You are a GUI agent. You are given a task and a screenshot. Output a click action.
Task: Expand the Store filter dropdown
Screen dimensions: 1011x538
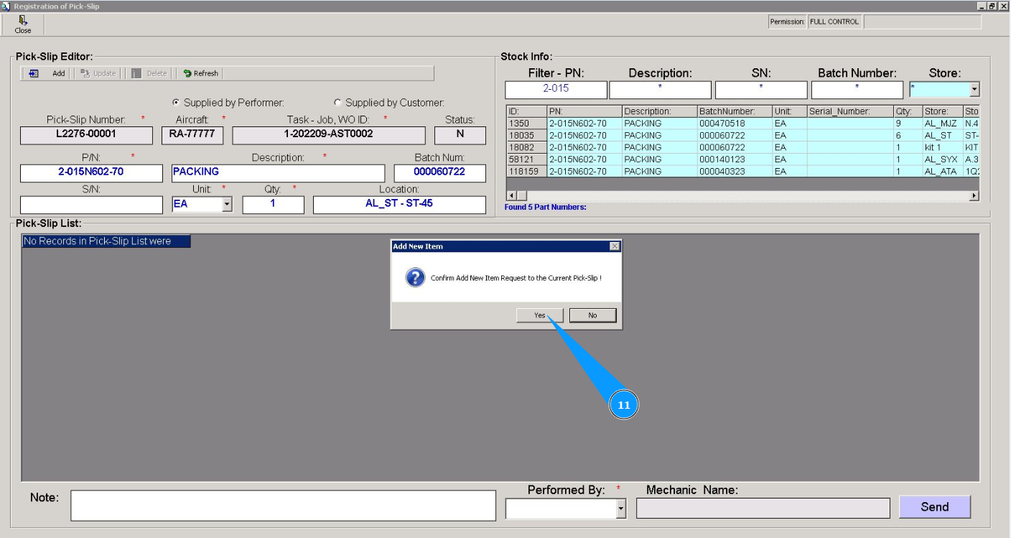point(974,90)
